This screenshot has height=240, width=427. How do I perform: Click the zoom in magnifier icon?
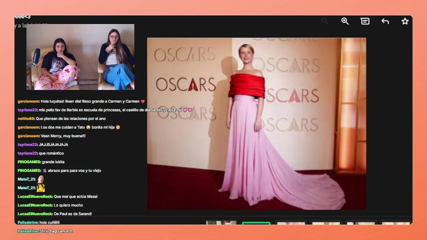[345, 21]
